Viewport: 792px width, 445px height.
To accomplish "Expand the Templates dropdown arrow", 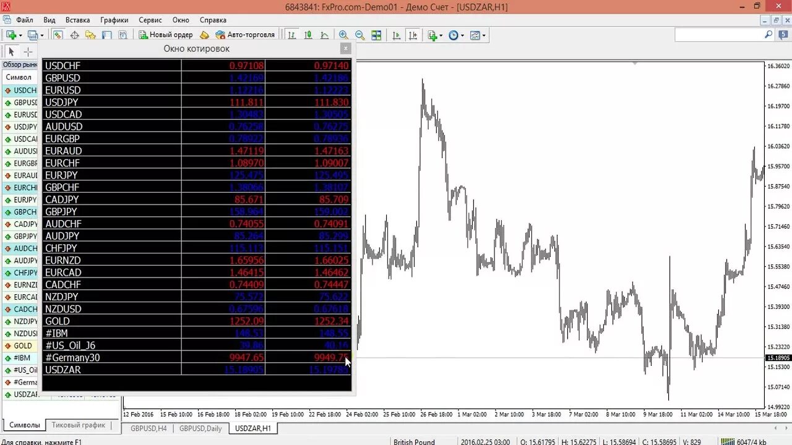I will tap(484, 36).
